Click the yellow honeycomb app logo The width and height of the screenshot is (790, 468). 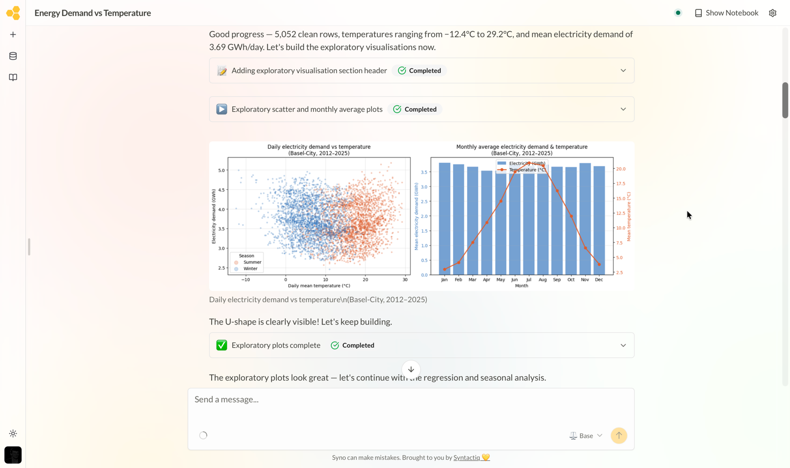[x=13, y=13]
